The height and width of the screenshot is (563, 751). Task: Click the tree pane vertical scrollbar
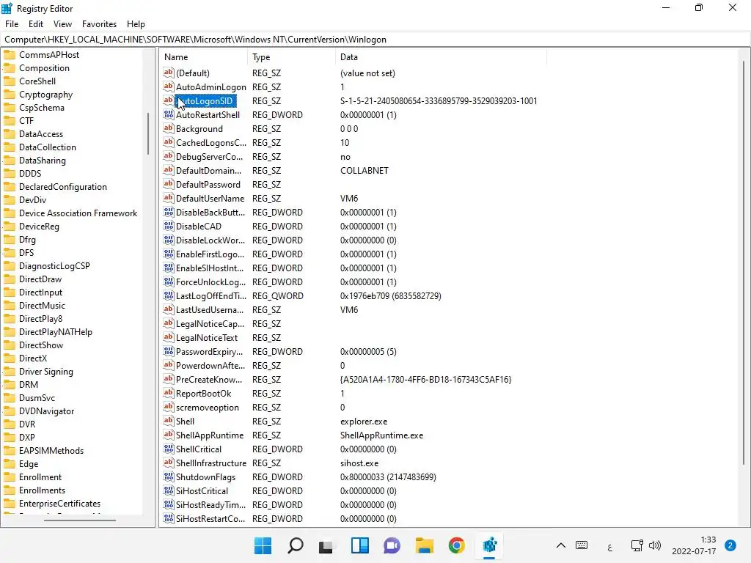[148, 134]
